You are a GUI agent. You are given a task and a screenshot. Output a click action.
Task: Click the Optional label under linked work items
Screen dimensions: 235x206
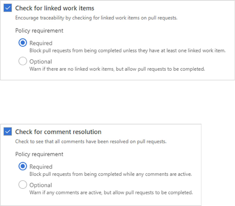(41, 61)
